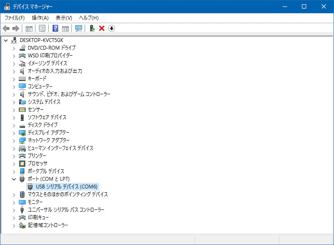The height and width of the screenshot is (245, 334).
Task: Open the 操作(A) menu
Action: point(40,18)
